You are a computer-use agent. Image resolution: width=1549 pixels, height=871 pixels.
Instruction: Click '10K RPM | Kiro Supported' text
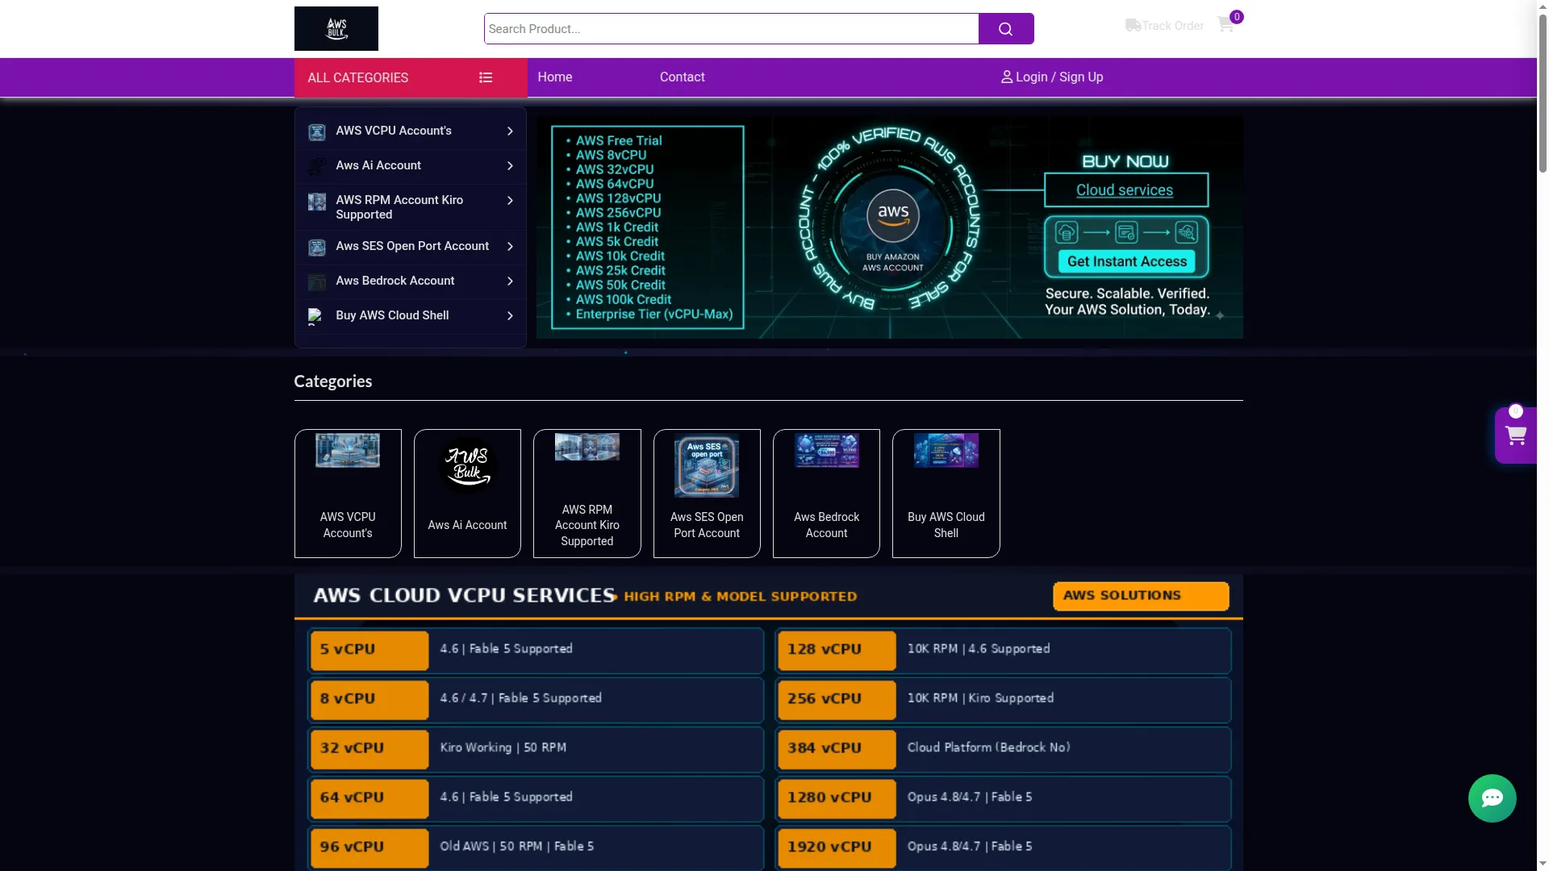[x=980, y=698]
